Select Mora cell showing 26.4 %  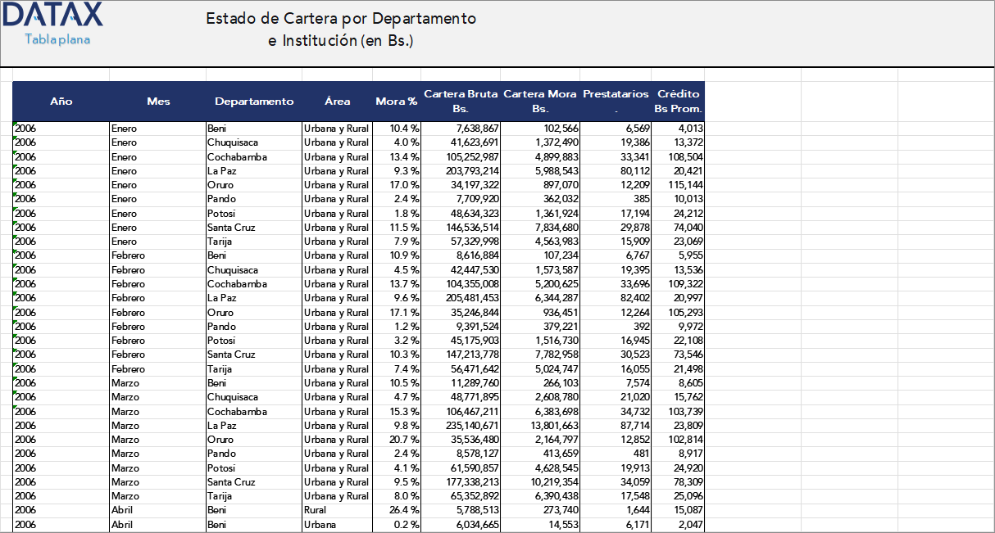(397, 510)
